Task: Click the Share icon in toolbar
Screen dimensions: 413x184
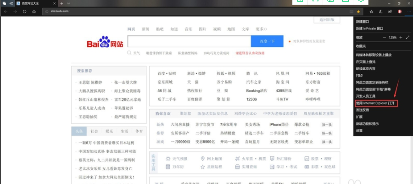Action: [390, 11]
